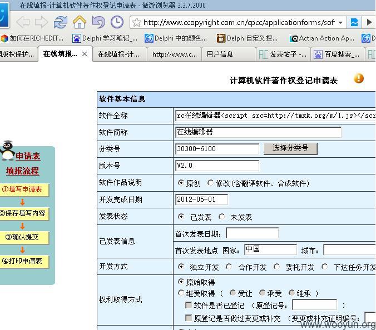Viewport: 376px width, 330px height.
Task: Open the 如何在RICHEDIT bookmark
Action: pyautogui.click(x=32, y=38)
